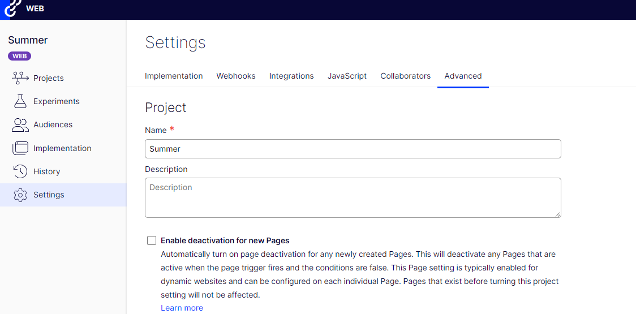This screenshot has width=636, height=314.
Task: Open the Webhooks tab
Action: tap(236, 76)
